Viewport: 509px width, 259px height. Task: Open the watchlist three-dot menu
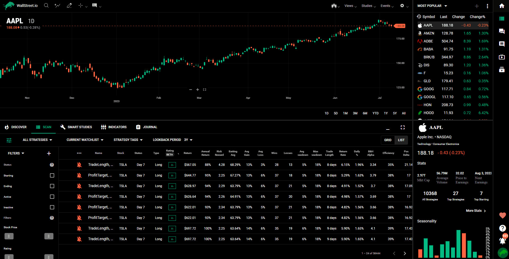(x=487, y=6)
